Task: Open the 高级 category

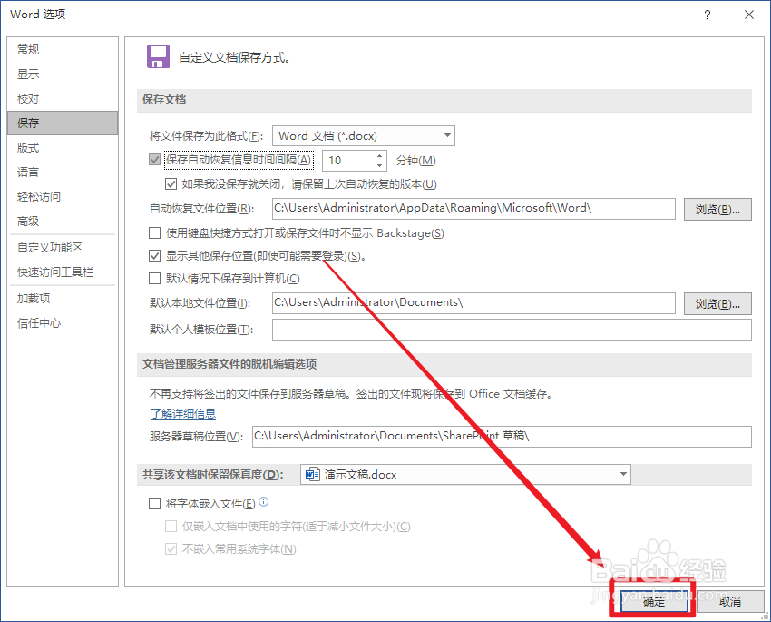Action: tap(63, 222)
